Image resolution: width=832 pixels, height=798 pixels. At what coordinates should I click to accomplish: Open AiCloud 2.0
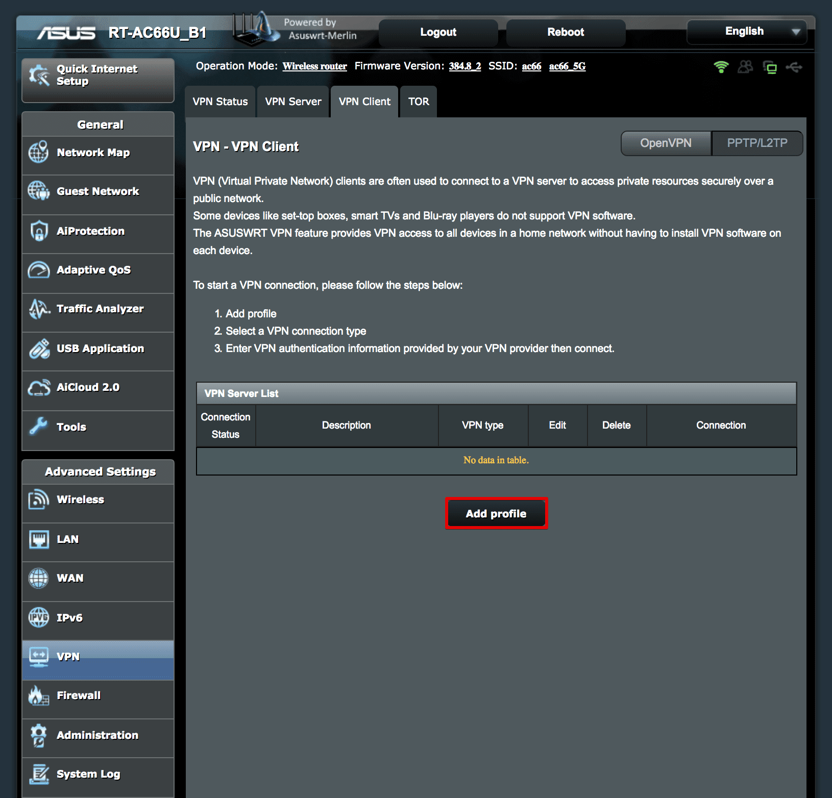[89, 387]
